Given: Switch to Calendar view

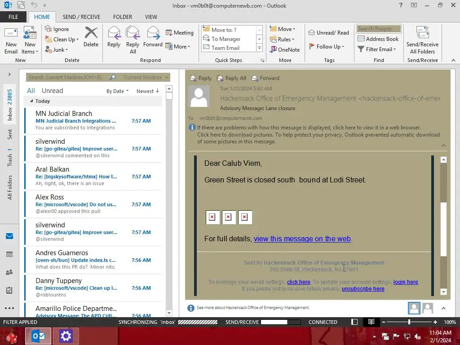Looking at the screenshot, I should (9, 254).
